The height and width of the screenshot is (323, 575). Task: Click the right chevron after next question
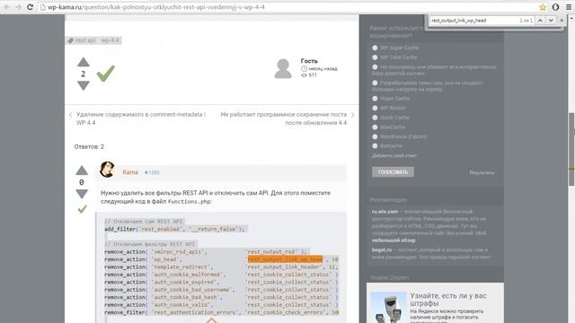353,115
